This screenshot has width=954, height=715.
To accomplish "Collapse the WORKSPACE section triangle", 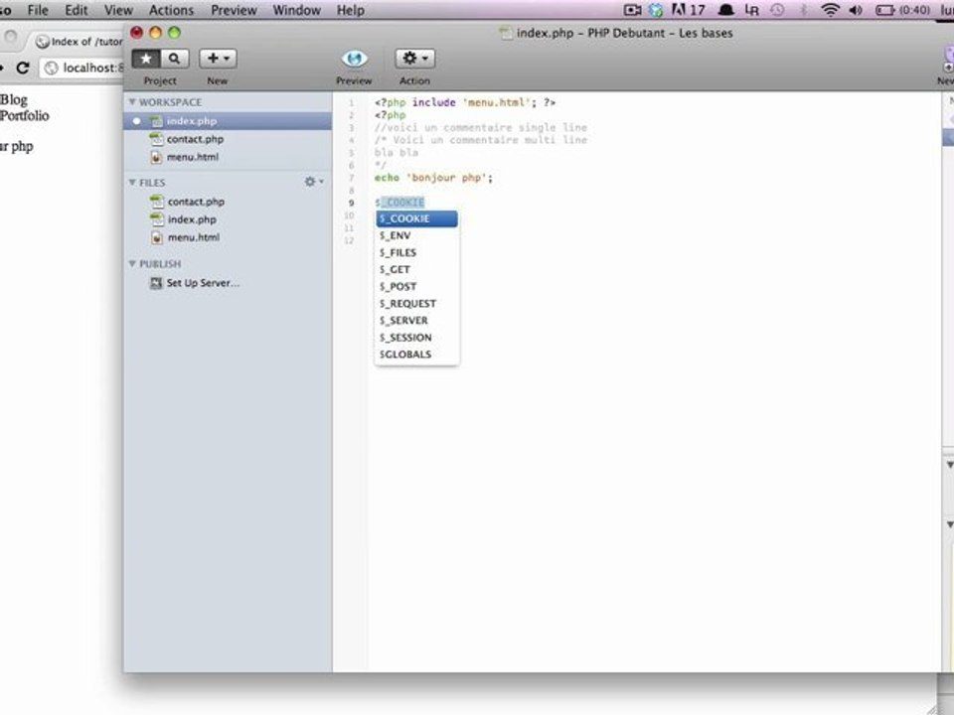I will pyautogui.click(x=132, y=102).
